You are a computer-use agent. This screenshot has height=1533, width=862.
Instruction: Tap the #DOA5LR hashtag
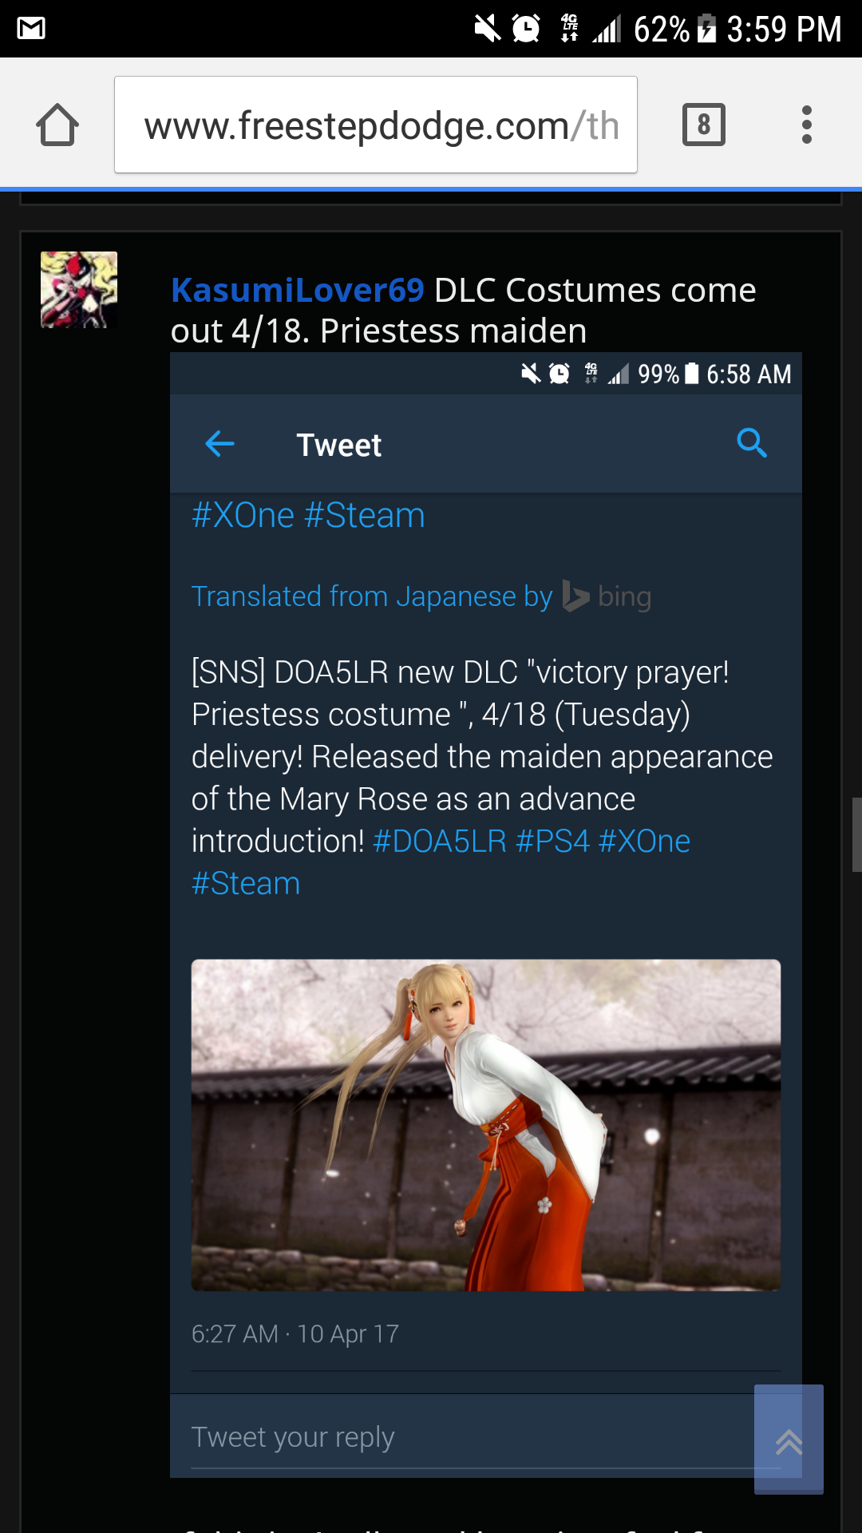(x=439, y=842)
